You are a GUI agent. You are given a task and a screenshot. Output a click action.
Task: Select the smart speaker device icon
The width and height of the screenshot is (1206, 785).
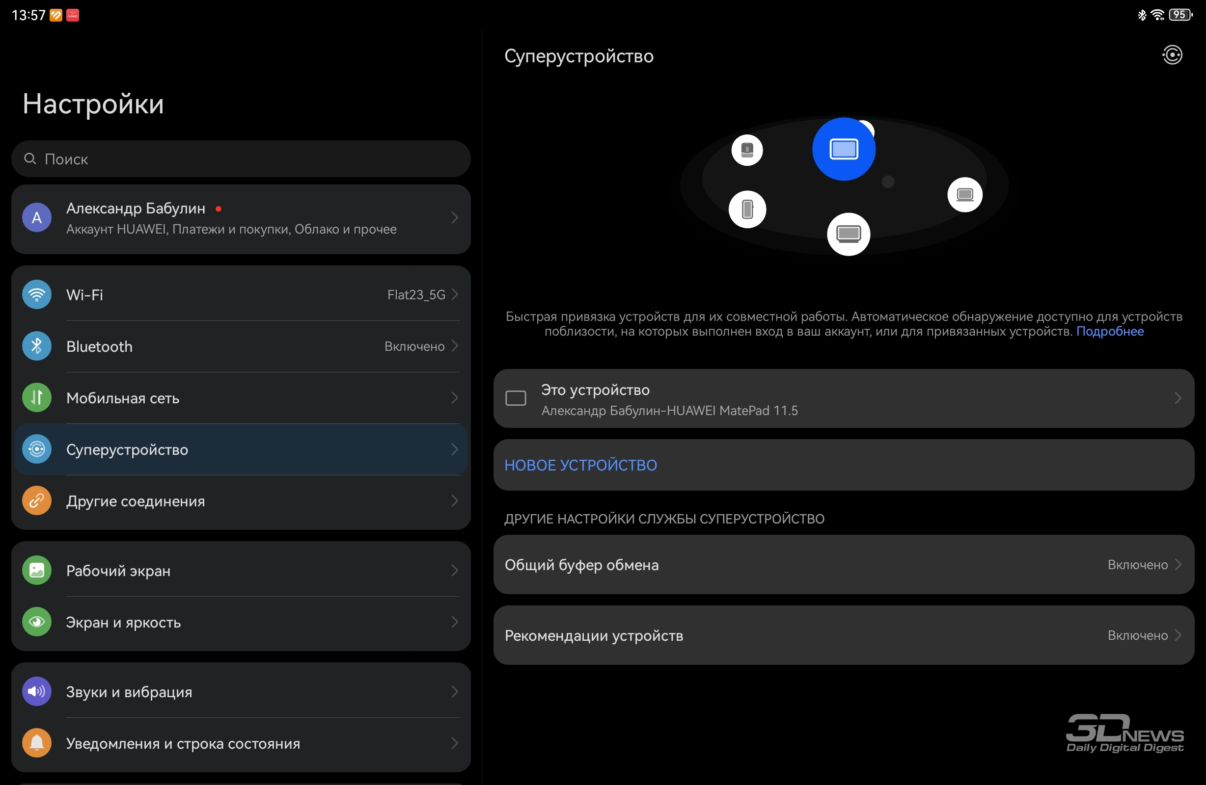point(747,150)
